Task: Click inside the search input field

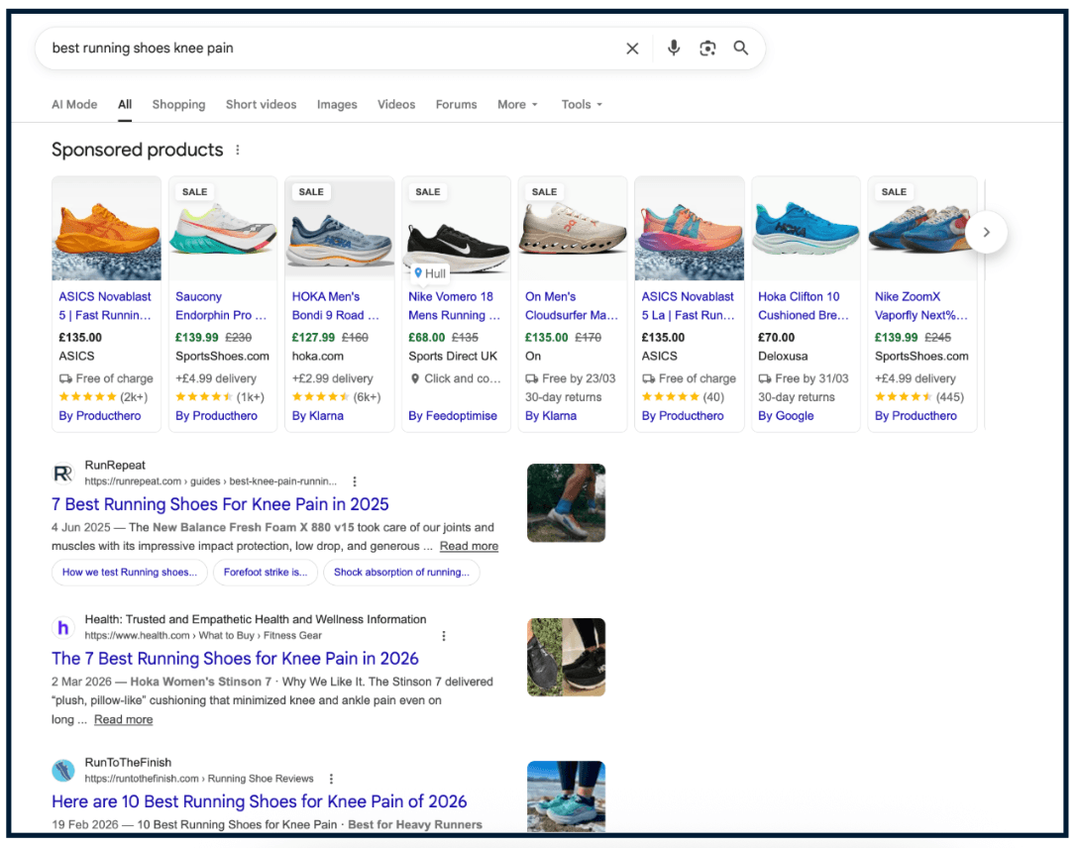Action: (x=297, y=48)
